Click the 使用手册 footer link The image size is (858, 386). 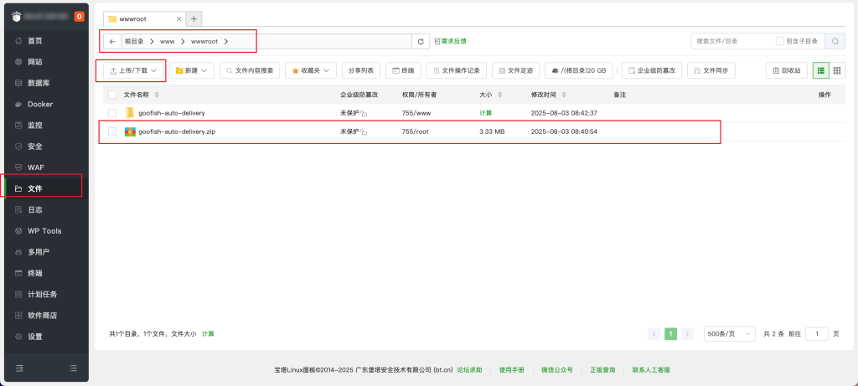[511, 369]
